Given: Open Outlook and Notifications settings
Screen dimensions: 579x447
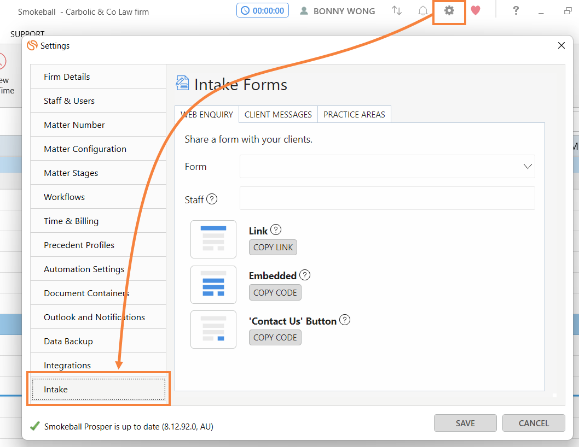Looking at the screenshot, I should (x=98, y=317).
